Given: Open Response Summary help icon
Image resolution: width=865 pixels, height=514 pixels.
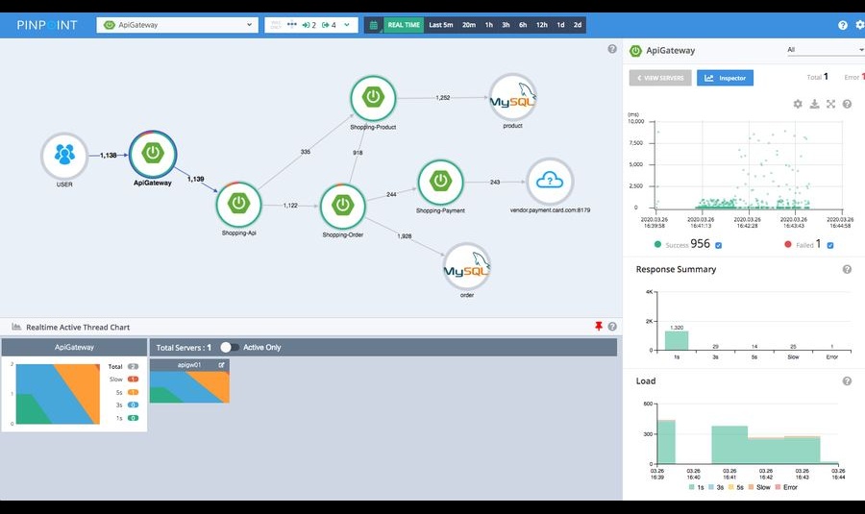Looking at the screenshot, I should (847, 269).
